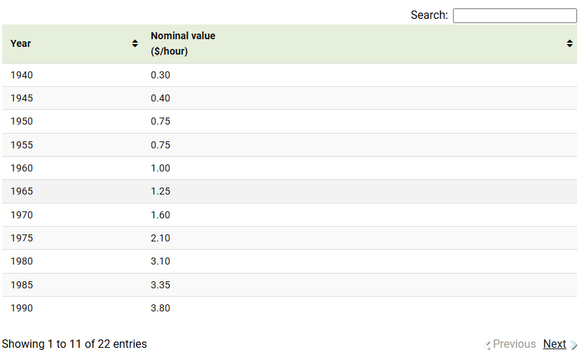The width and height of the screenshot is (582, 359).
Task: Click the 1990 year cell
Action: (22, 308)
